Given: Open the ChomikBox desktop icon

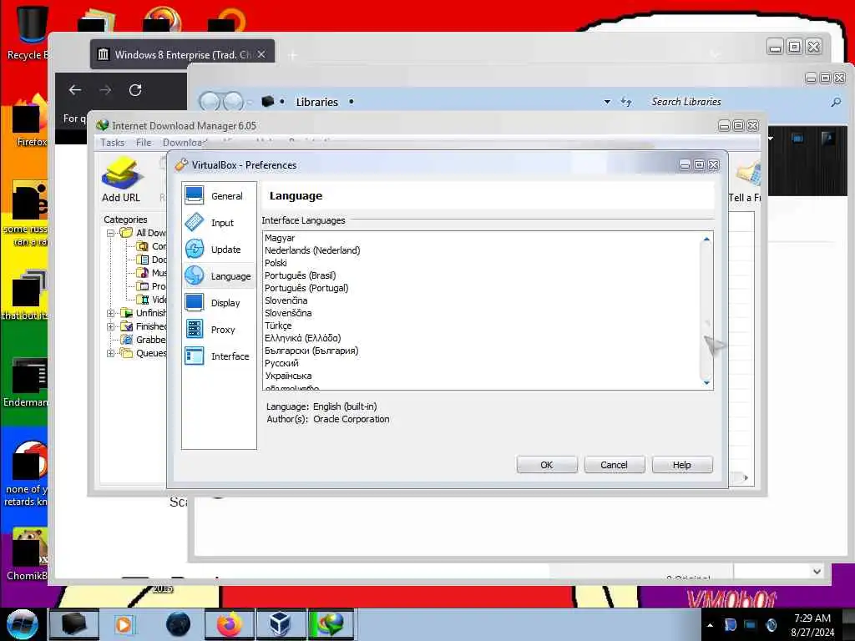Looking at the screenshot, I should (28, 553).
